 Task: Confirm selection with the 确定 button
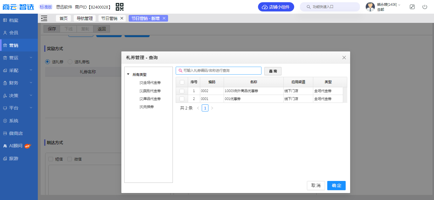click(x=336, y=186)
